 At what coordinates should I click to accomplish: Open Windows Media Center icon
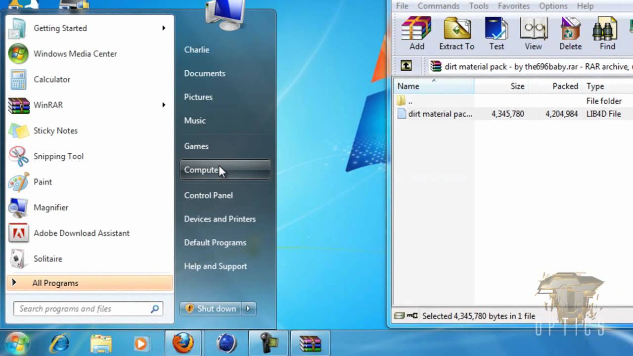(x=18, y=54)
